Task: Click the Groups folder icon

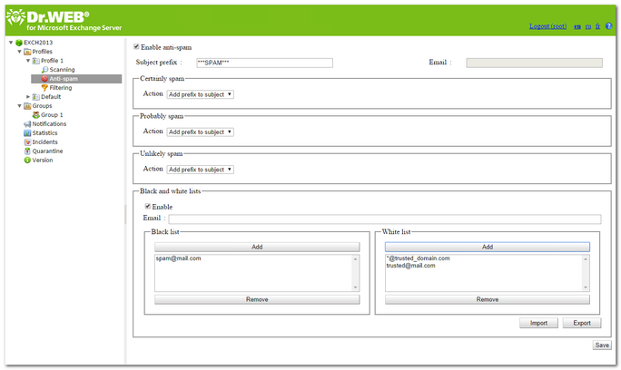Action: pyautogui.click(x=27, y=106)
